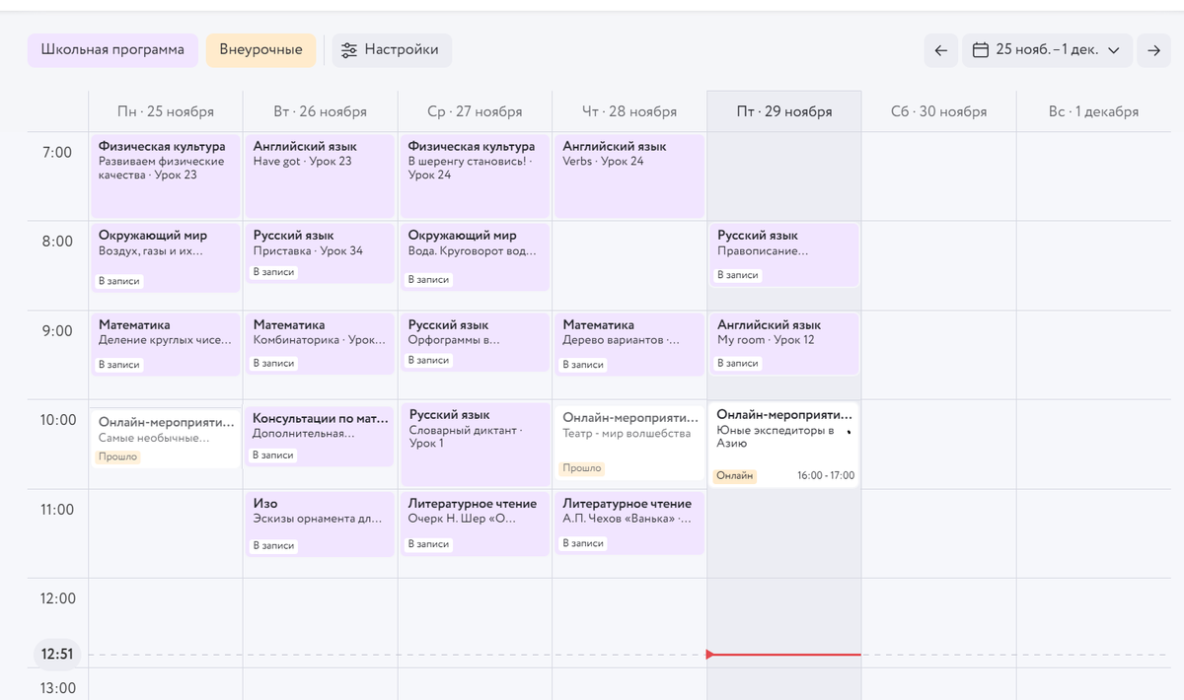
Task: Toggle the Внеурочные filter
Action: (x=260, y=50)
